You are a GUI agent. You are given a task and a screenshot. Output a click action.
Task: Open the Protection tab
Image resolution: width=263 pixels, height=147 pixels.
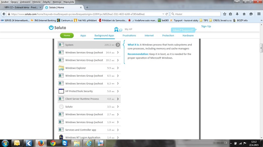[x=168, y=35]
